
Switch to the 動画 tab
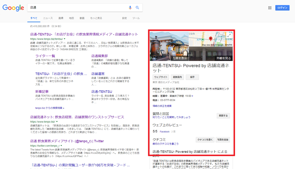82,18
